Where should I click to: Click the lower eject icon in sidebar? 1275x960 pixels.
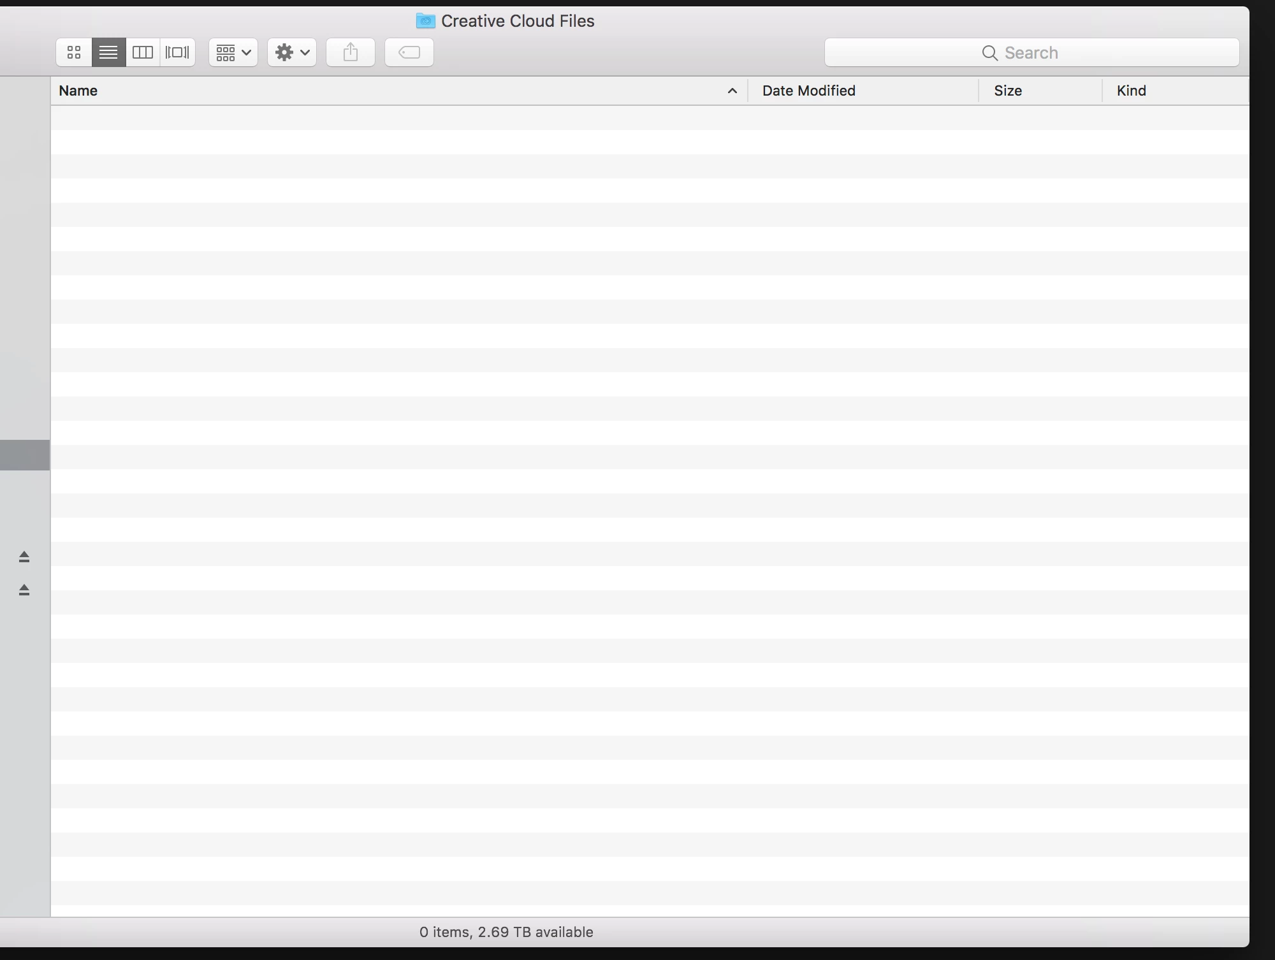24,590
